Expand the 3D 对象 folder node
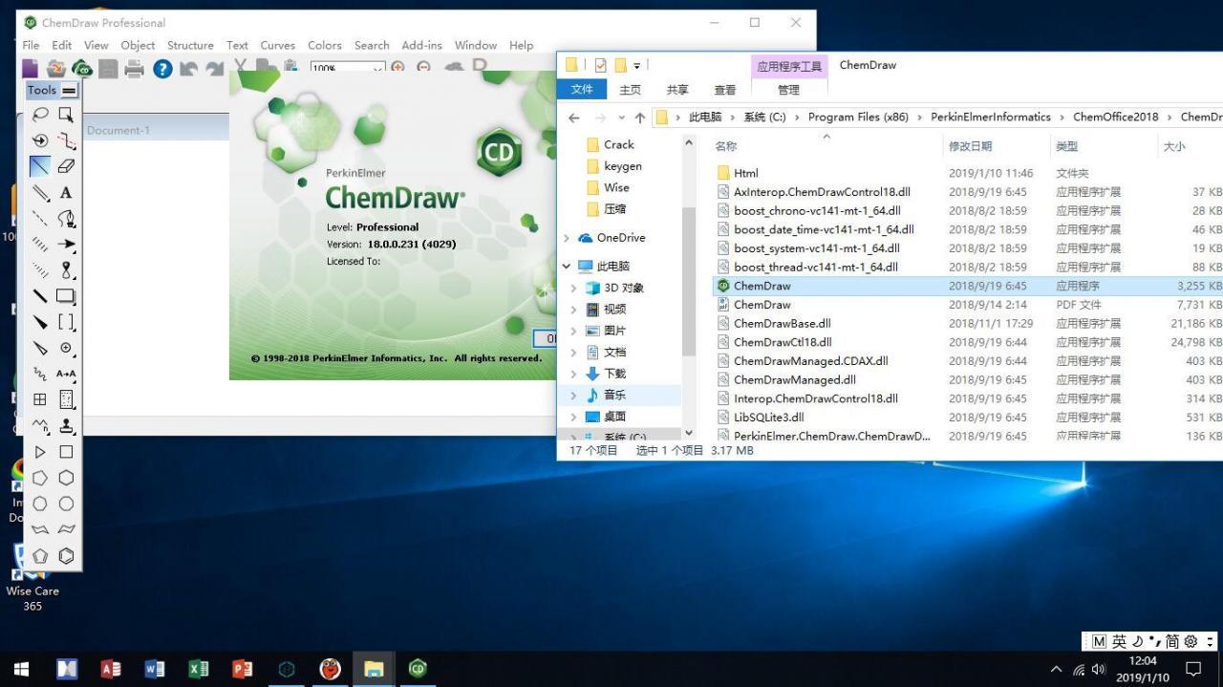Screen dimensions: 1223x687 573,288
